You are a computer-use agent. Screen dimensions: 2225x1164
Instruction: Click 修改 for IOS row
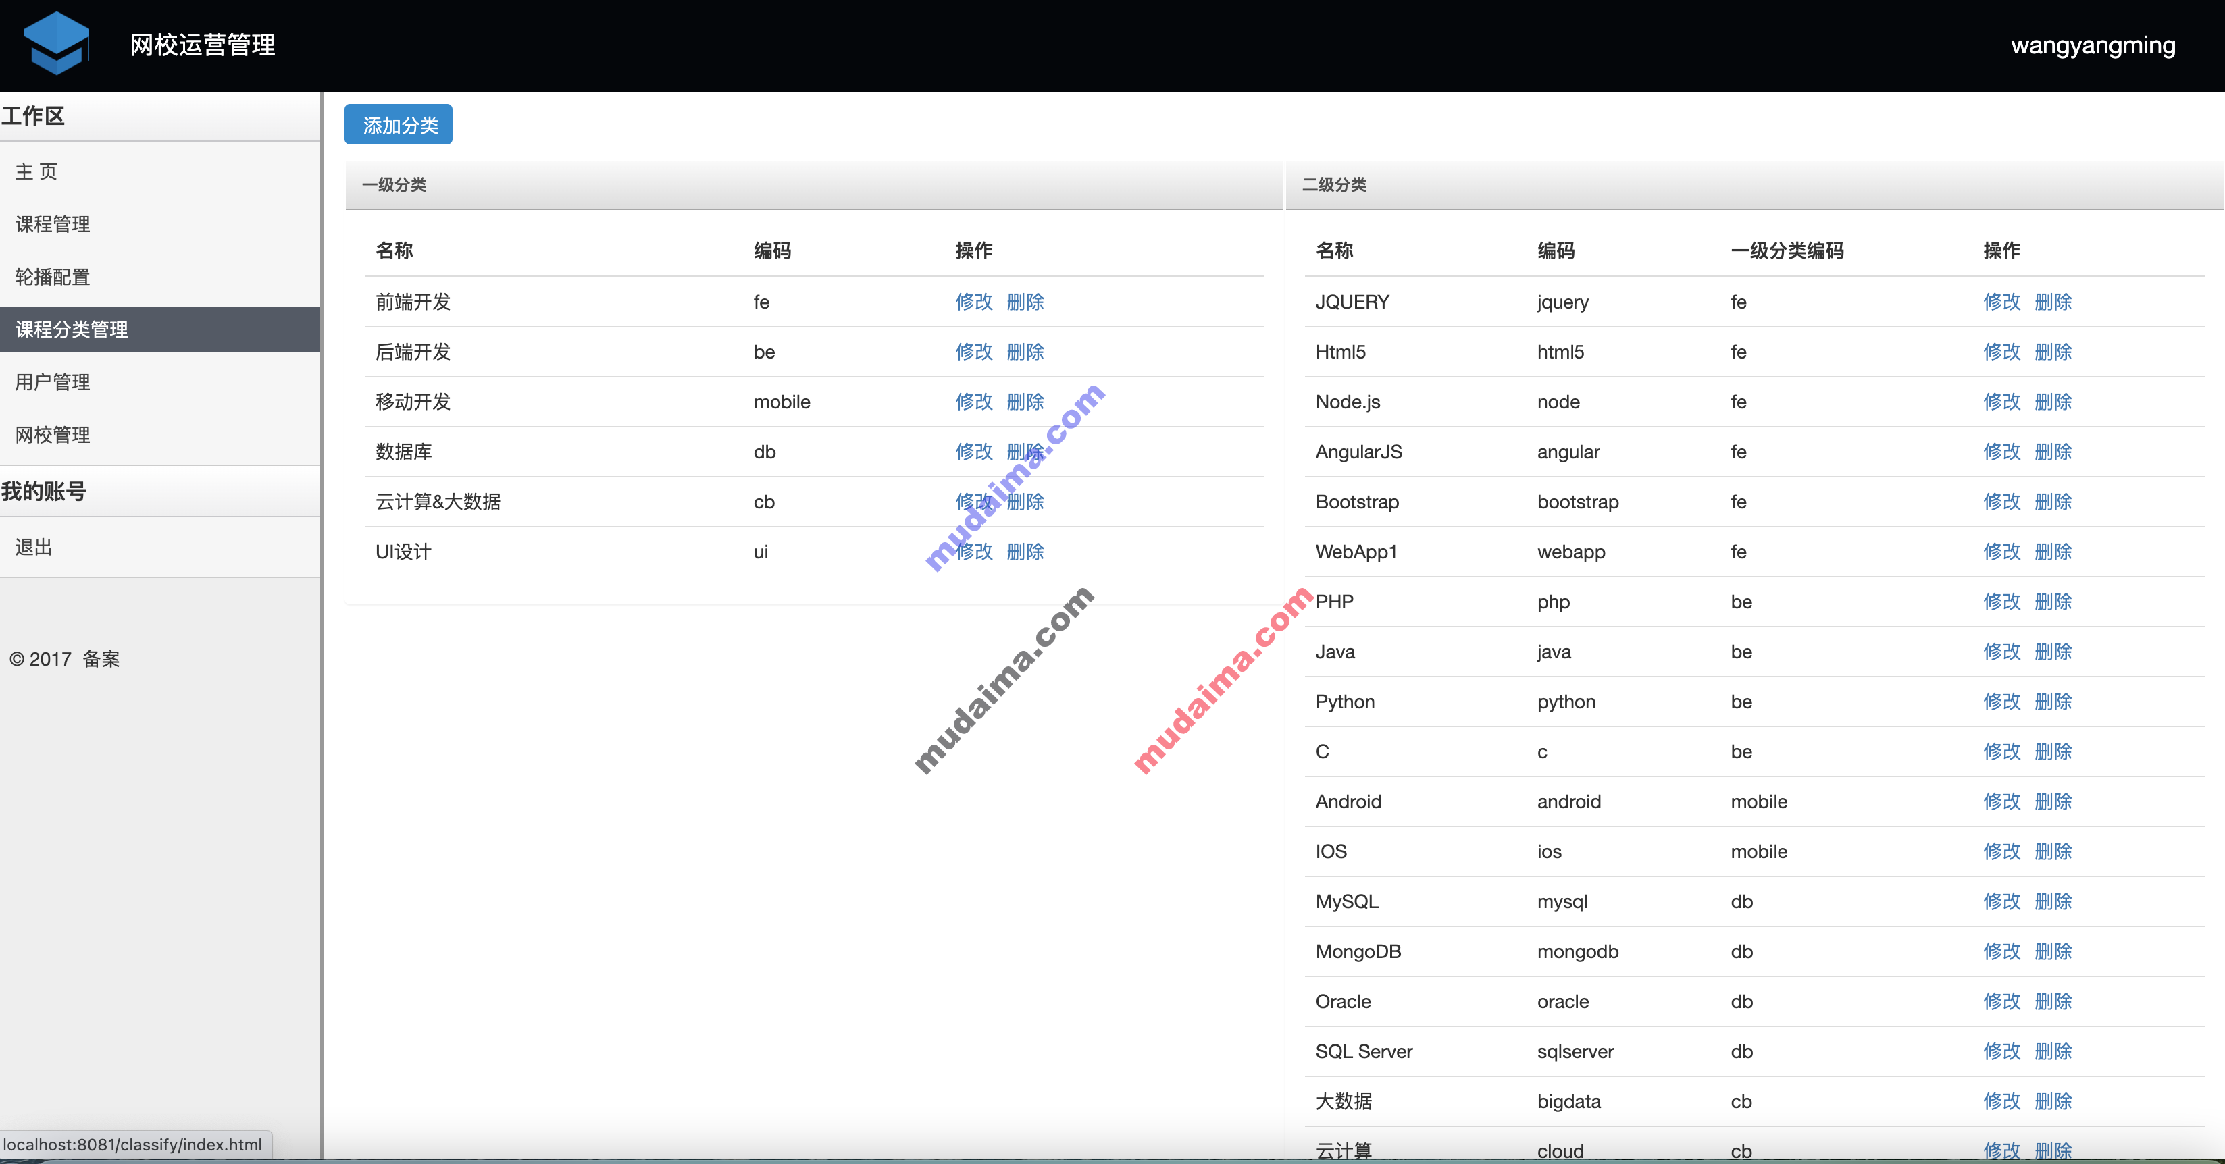pos(2001,853)
